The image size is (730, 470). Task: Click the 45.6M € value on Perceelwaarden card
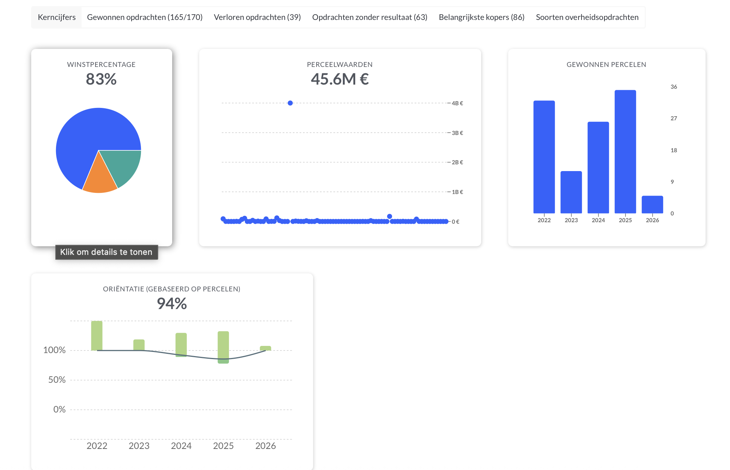click(339, 79)
